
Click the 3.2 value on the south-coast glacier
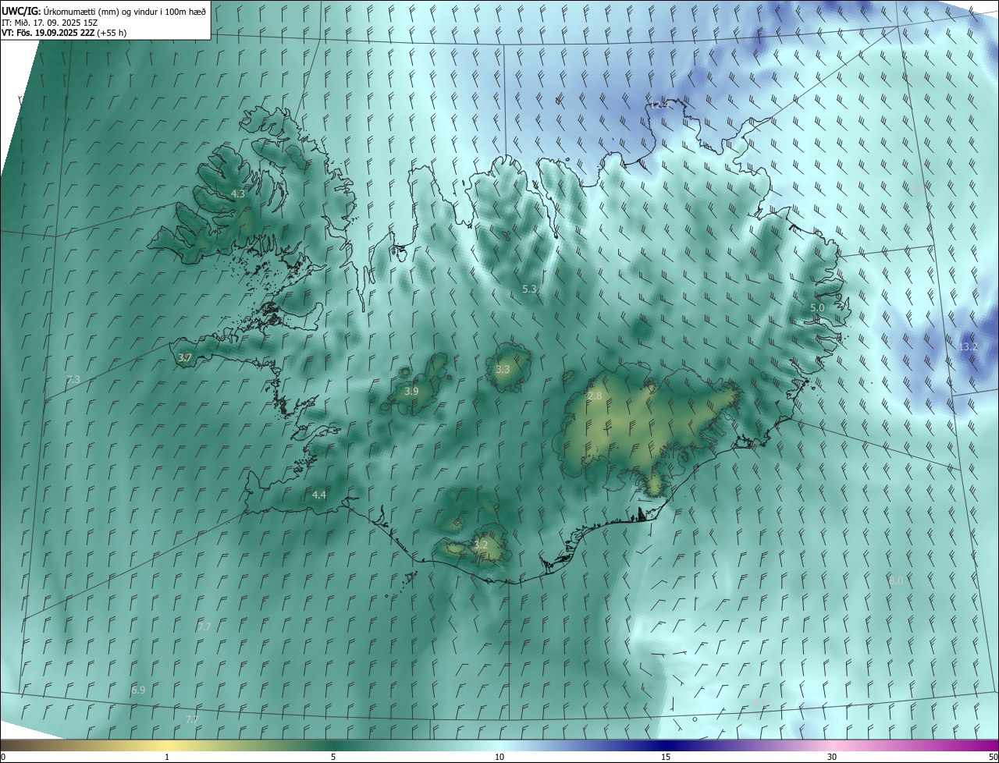pyautogui.click(x=481, y=545)
